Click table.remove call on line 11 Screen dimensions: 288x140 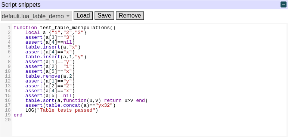[x=43, y=76]
